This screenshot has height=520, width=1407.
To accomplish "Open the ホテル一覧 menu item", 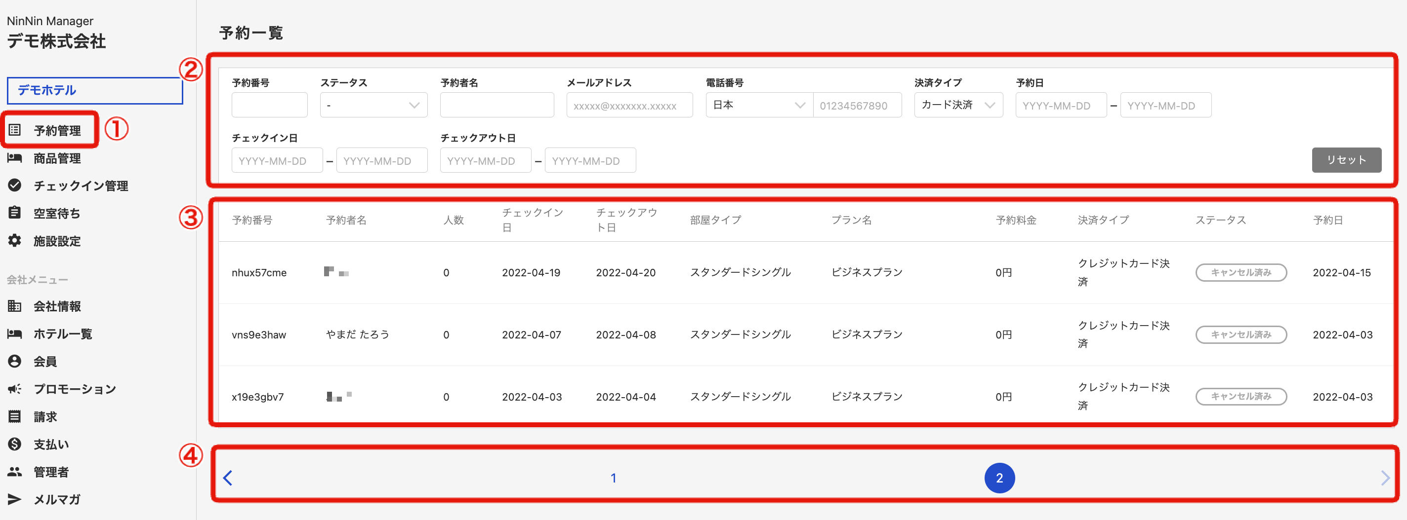I will pos(63,334).
